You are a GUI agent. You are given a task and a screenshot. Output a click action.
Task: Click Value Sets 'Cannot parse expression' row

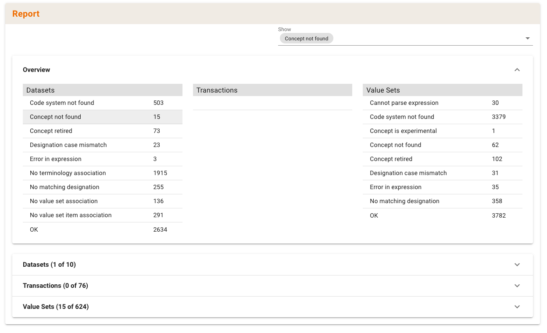(x=442, y=103)
